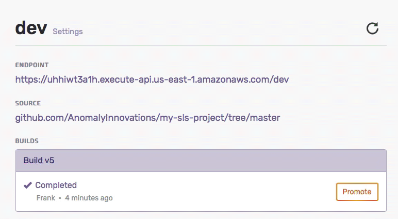Click the author name Frank
Viewport: 398px width, 219px height.
pos(46,198)
